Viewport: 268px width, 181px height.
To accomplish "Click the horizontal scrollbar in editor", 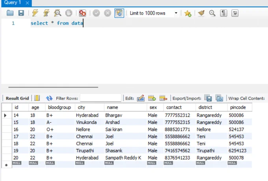I will (53, 87).
